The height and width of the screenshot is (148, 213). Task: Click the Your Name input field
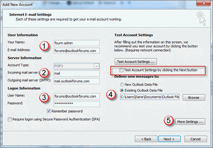(77, 43)
